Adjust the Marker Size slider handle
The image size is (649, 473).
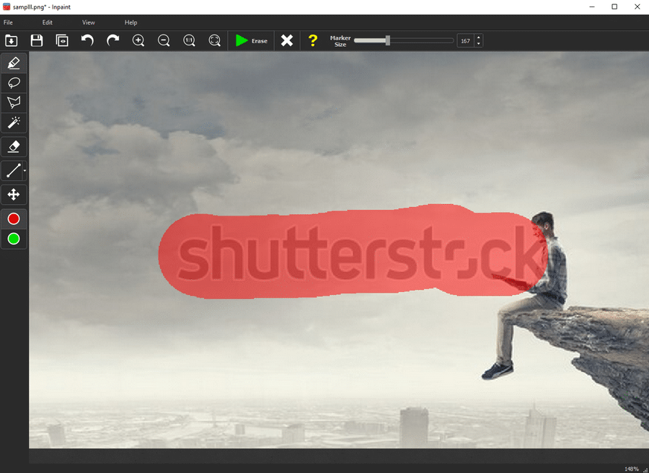tap(388, 40)
